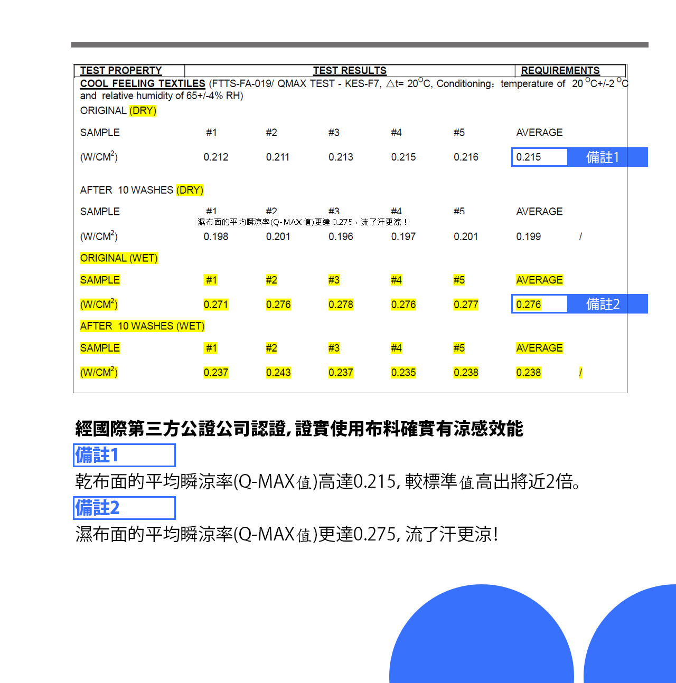Click the underlined COOL FEELING TEXTILES title
Image resolution: width=676 pixels, height=683 pixels.
click(x=143, y=84)
